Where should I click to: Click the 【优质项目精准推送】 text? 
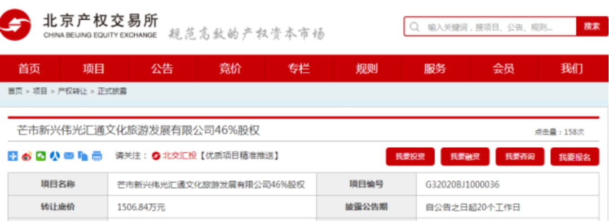239,156
